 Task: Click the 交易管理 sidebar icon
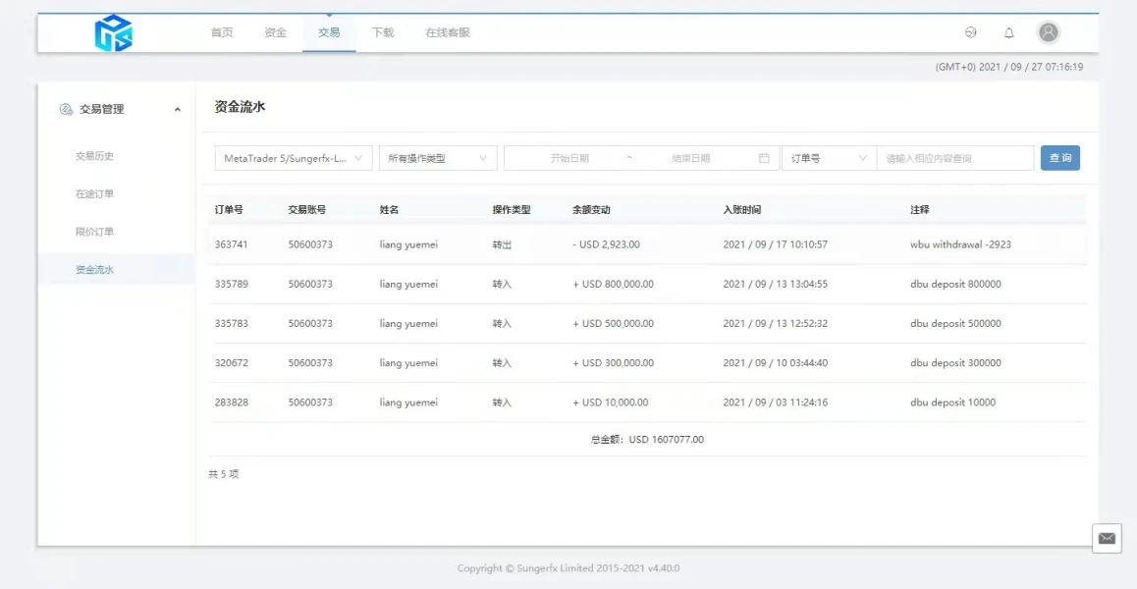pyautogui.click(x=66, y=109)
